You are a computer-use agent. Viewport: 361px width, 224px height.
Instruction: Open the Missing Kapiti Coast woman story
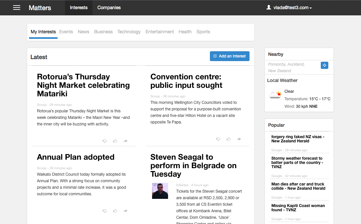[x=298, y=208]
